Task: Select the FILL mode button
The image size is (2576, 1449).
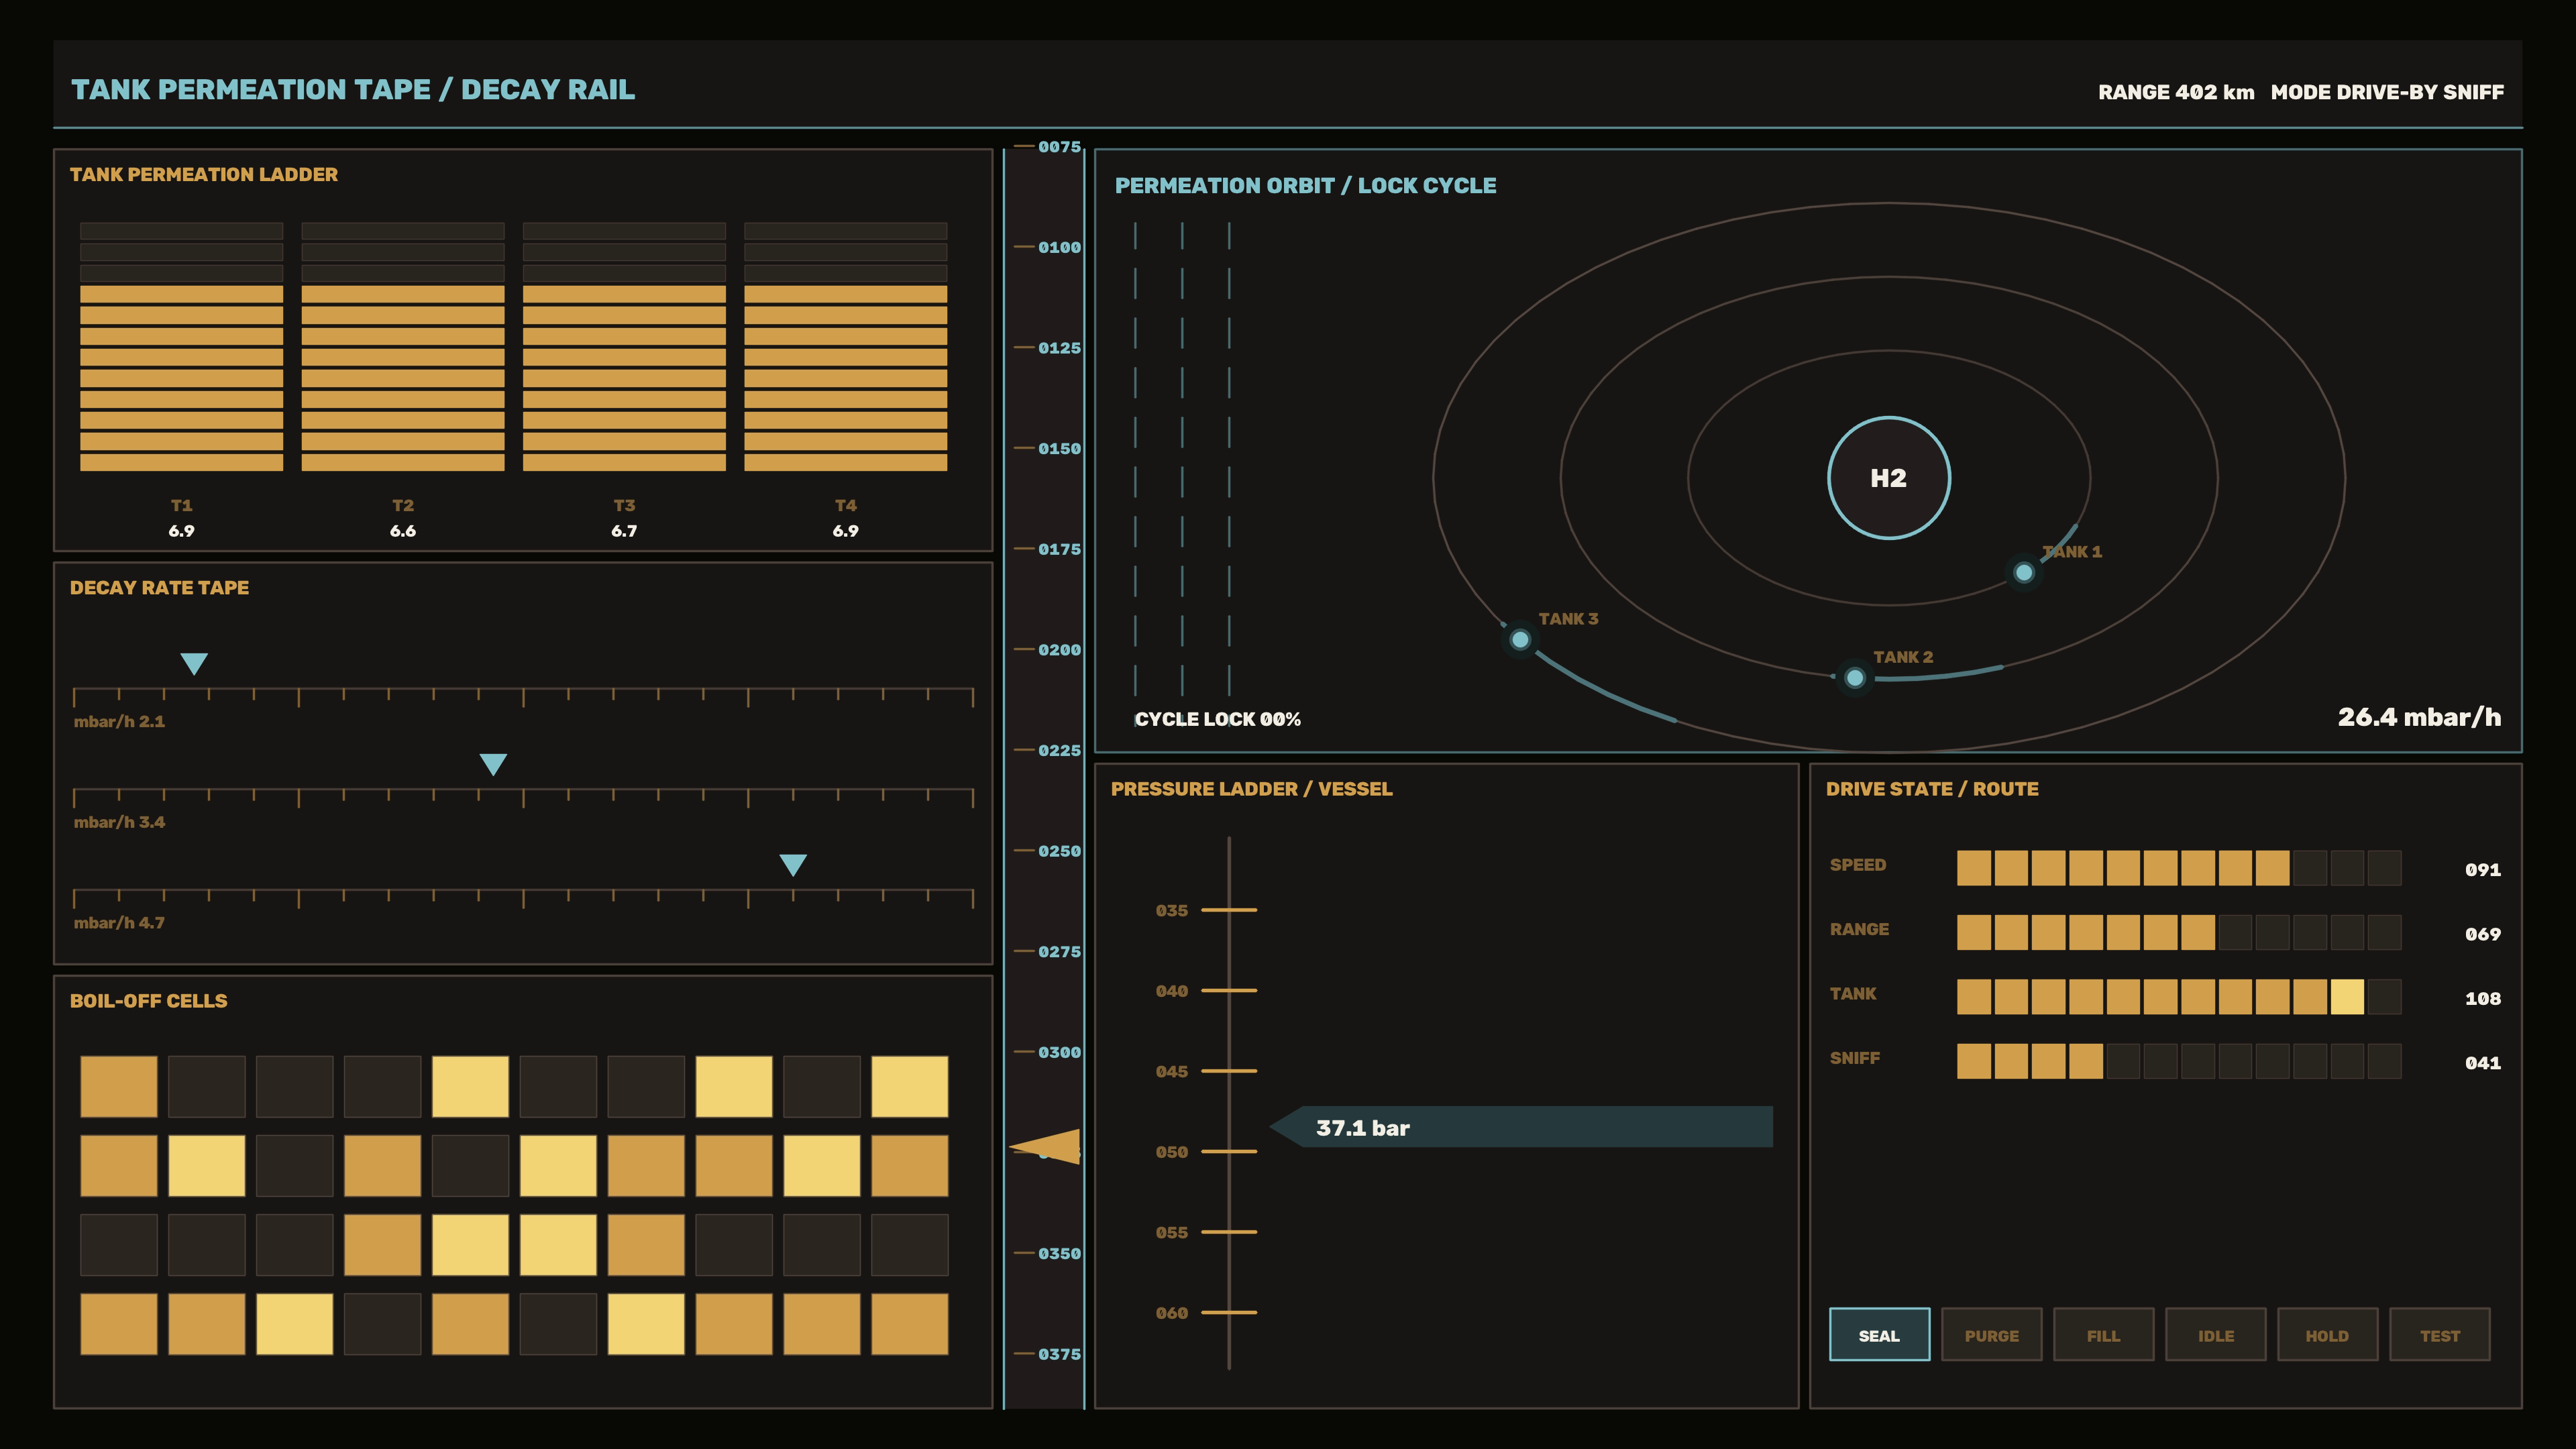Action: (2103, 1335)
